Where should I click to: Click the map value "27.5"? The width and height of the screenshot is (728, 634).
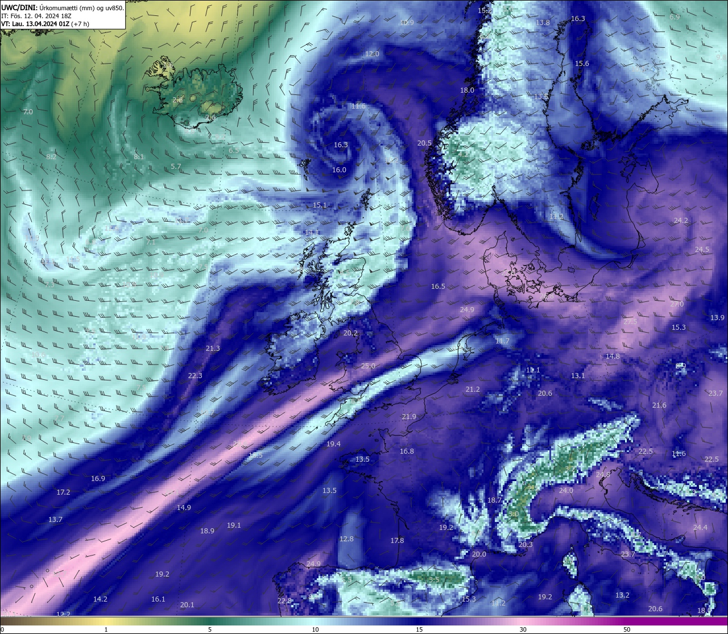point(630,322)
